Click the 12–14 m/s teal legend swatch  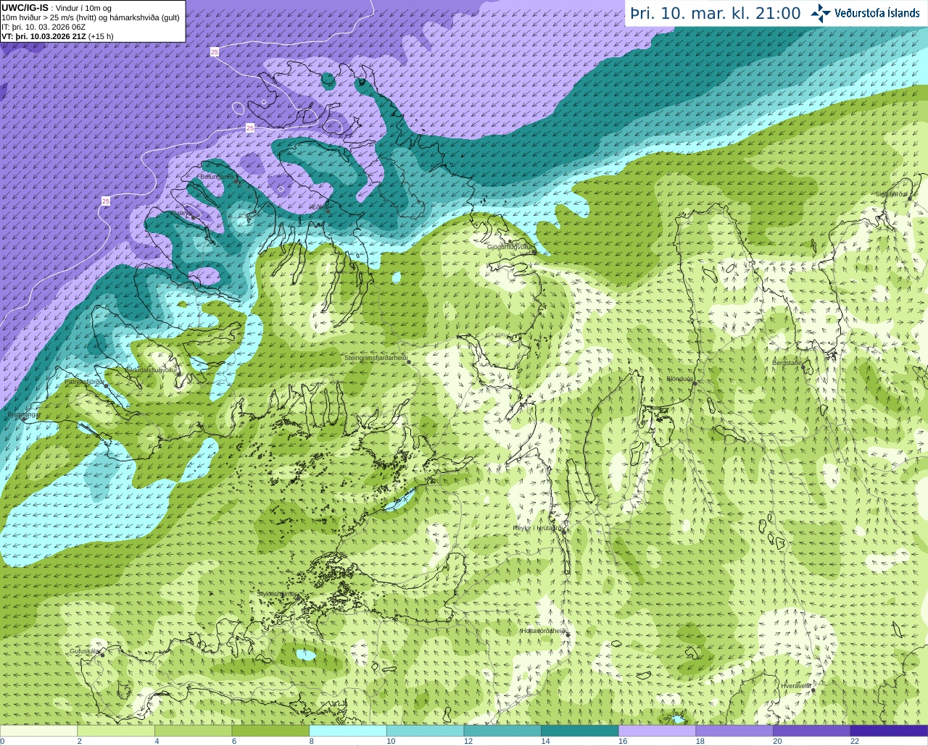click(x=502, y=731)
